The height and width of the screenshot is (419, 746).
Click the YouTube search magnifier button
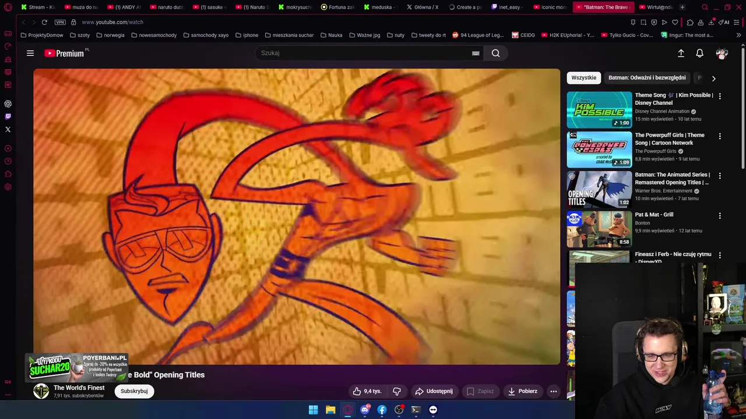pyautogui.click(x=495, y=53)
